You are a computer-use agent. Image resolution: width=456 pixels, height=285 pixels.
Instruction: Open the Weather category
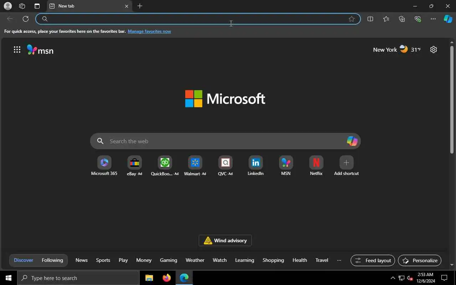coord(195,260)
